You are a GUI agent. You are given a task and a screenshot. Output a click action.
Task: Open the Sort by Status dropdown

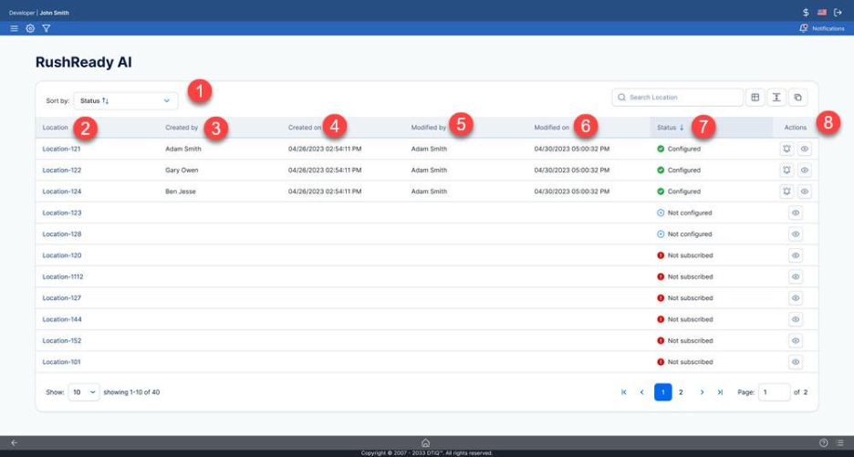(126, 100)
